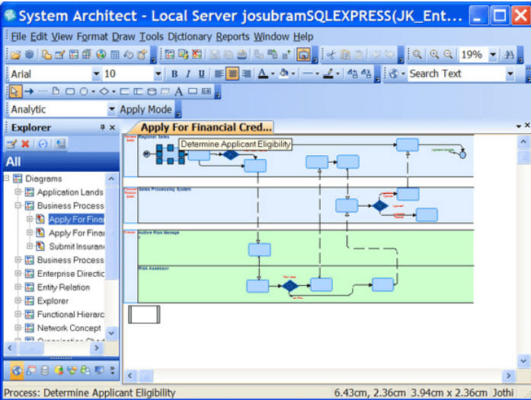Toggle Italic formatting

point(188,74)
